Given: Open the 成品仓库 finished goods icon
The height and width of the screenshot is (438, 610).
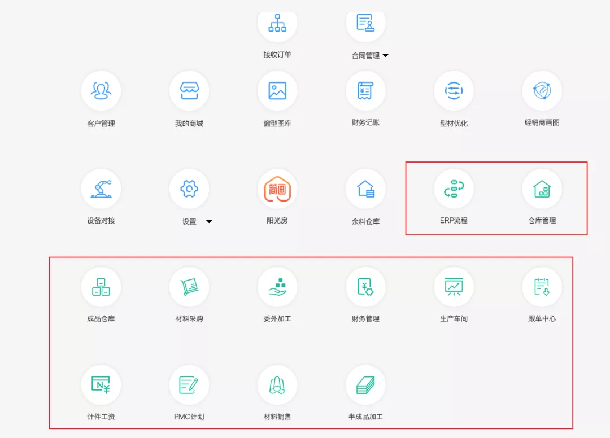Looking at the screenshot, I should click(x=101, y=287).
